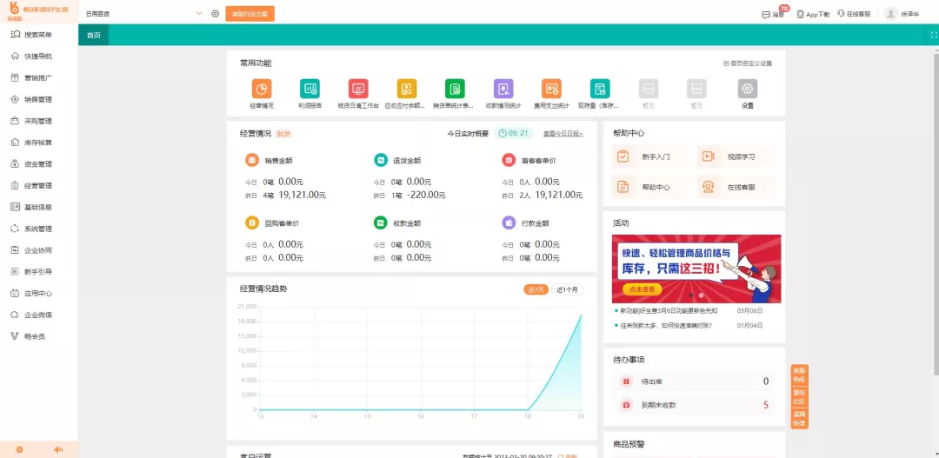This screenshot has height=458, width=939.
Task: Open 企业协同 in sidebar
Action: (x=39, y=250)
